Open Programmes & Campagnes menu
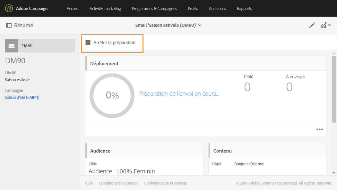The width and height of the screenshot is (337, 190). click(154, 8)
